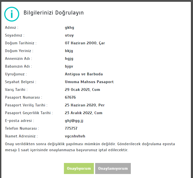
Task: Click birth date 07 Haziran 2000, Çar
Action: point(85,43)
